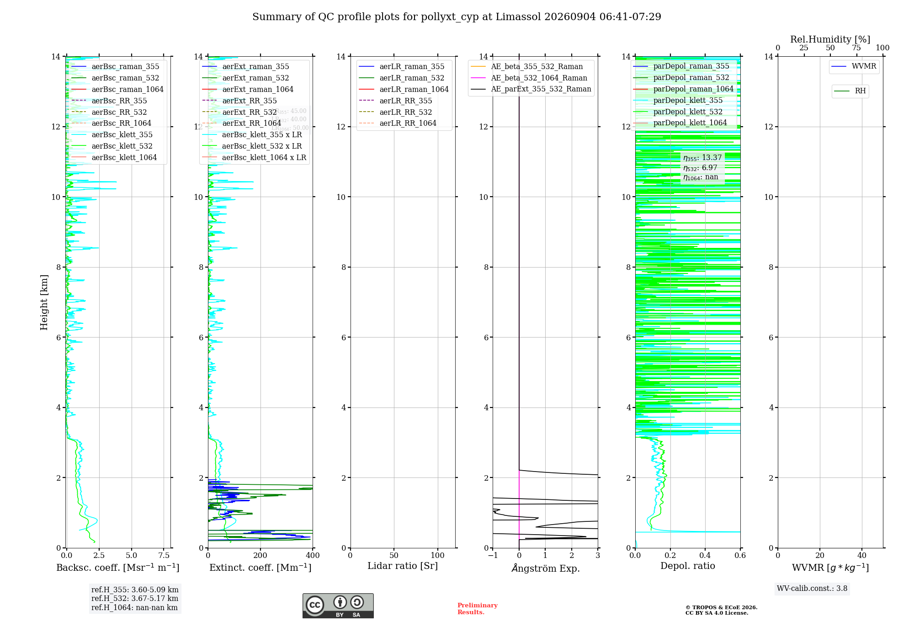Click the SA share-alike circular arrow icon
Viewport: 914px width, 622px height.
pyautogui.click(x=357, y=602)
